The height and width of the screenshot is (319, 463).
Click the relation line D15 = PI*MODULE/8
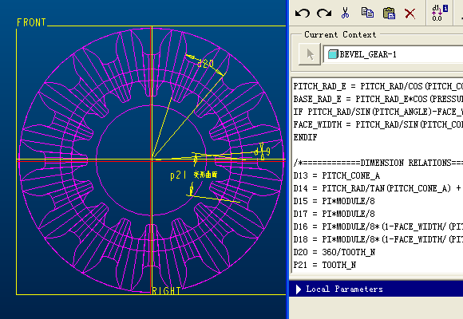(334, 201)
